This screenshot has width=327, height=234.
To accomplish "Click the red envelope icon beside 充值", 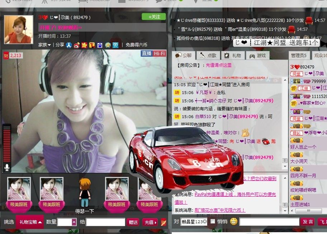I will tap(163, 222).
